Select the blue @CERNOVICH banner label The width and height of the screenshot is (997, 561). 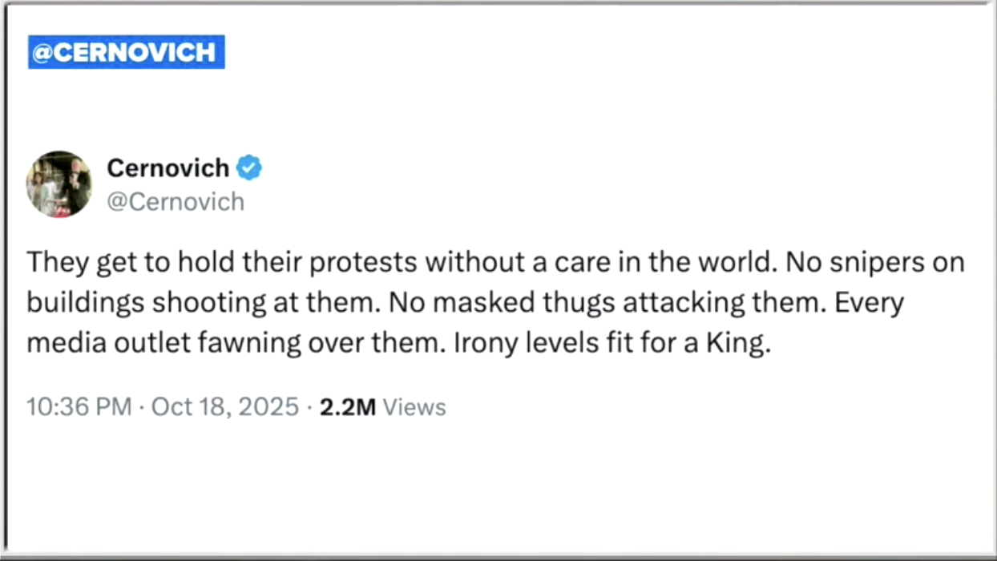[x=126, y=52]
